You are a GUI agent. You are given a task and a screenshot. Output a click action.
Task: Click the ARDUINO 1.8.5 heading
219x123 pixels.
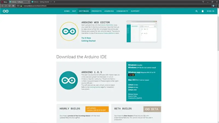(92, 72)
